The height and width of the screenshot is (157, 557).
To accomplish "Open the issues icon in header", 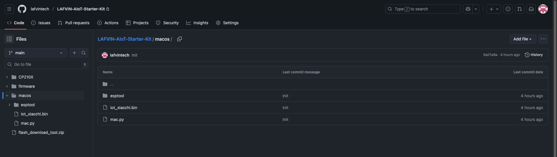I will coord(508,9).
